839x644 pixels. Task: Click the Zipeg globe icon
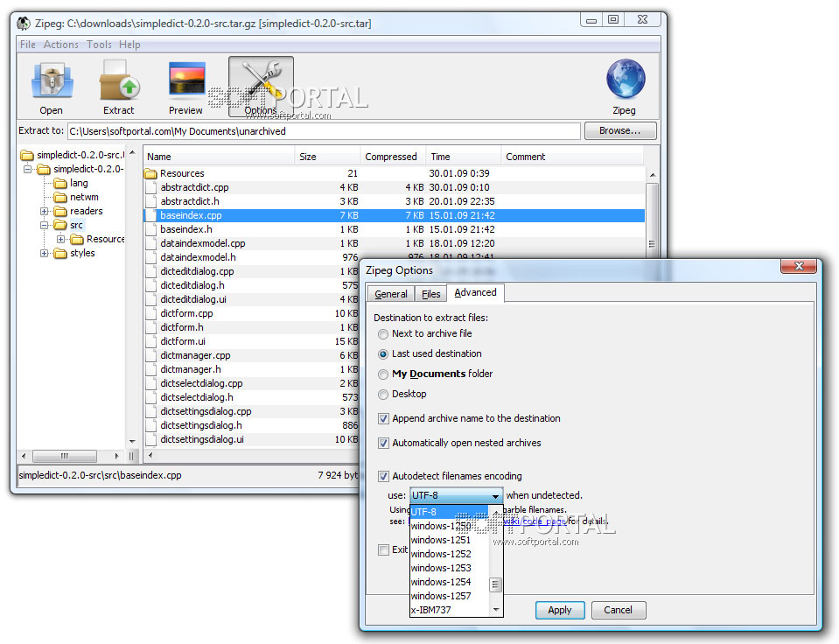click(x=626, y=80)
